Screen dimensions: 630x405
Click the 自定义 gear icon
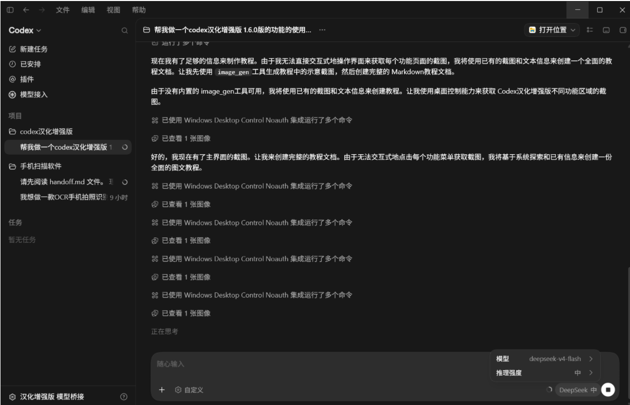point(178,390)
